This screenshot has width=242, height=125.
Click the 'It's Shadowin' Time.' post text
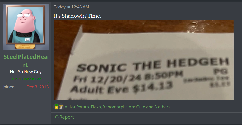click(x=77, y=16)
